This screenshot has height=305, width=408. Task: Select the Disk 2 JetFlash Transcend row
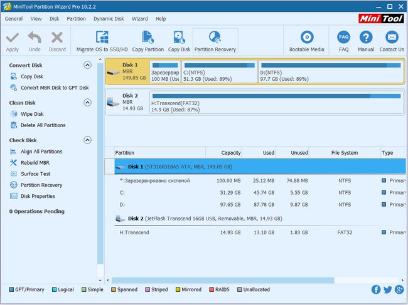(x=260, y=219)
